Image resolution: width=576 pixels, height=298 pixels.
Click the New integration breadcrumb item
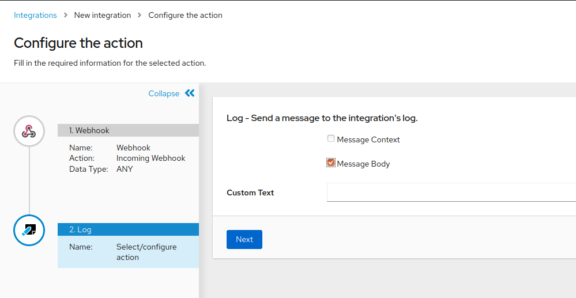pos(103,15)
